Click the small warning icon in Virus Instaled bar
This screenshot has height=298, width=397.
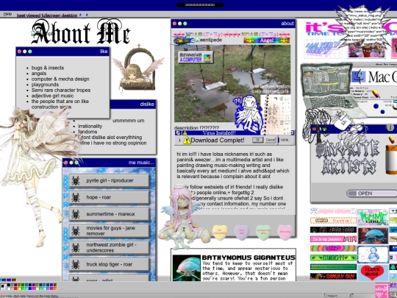(185, 133)
